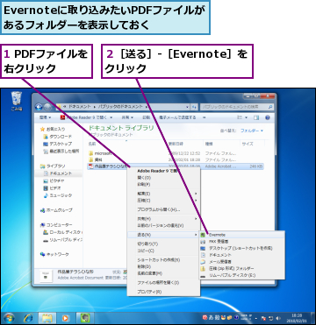Choose コピー(C) in the context menu
The width and height of the screenshot is (316, 325).
[164, 251]
